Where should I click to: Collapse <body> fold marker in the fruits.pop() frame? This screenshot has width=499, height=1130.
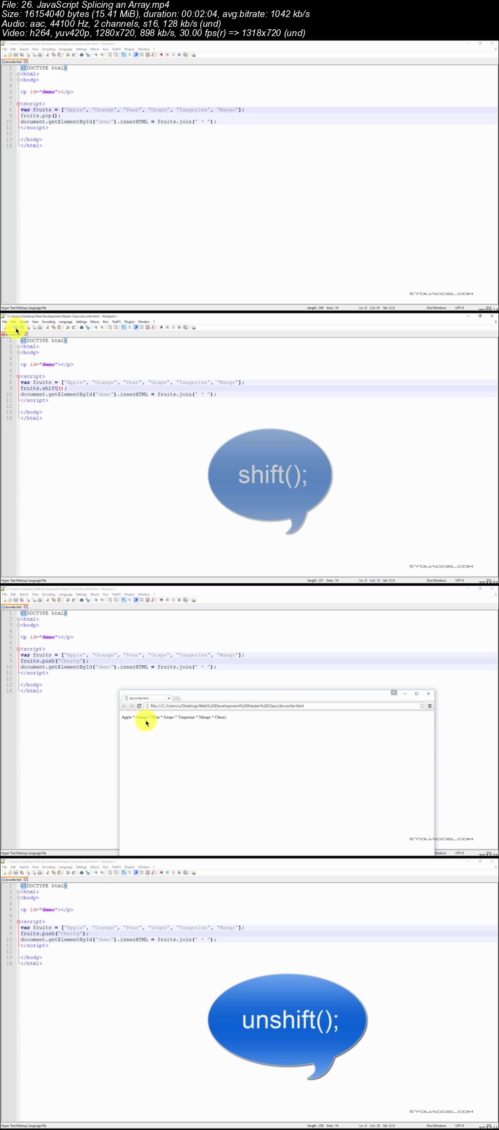tap(18, 80)
